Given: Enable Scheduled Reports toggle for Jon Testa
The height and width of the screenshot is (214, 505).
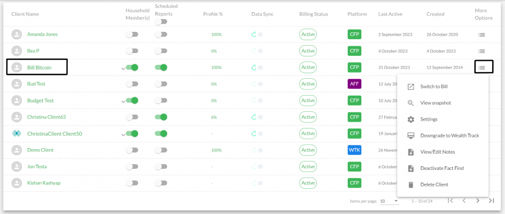Looking at the screenshot, I should 161,167.
